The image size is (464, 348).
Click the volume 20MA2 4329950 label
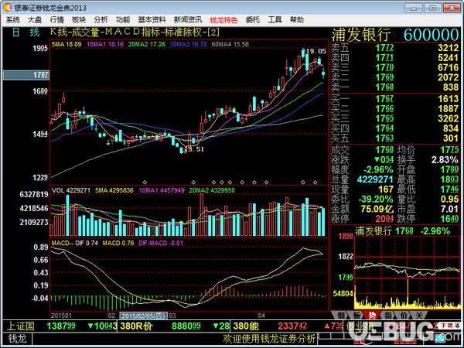[x=212, y=190]
